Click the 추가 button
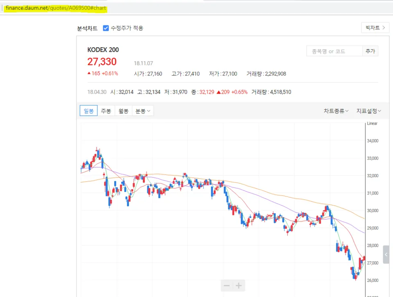 [370, 51]
